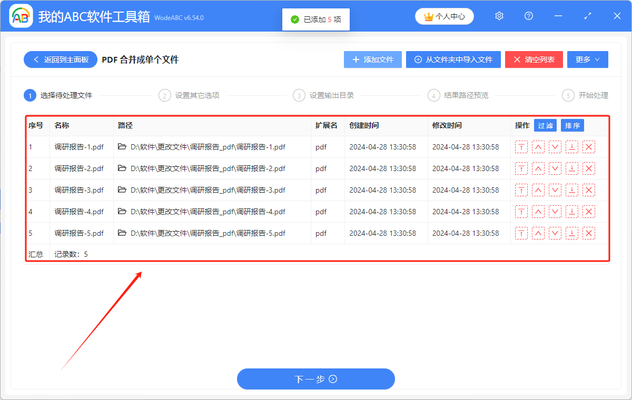This screenshot has width=632, height=400.
Task: Open folder icon for 调研报告-4.pdf path
Action: (122, 212)
